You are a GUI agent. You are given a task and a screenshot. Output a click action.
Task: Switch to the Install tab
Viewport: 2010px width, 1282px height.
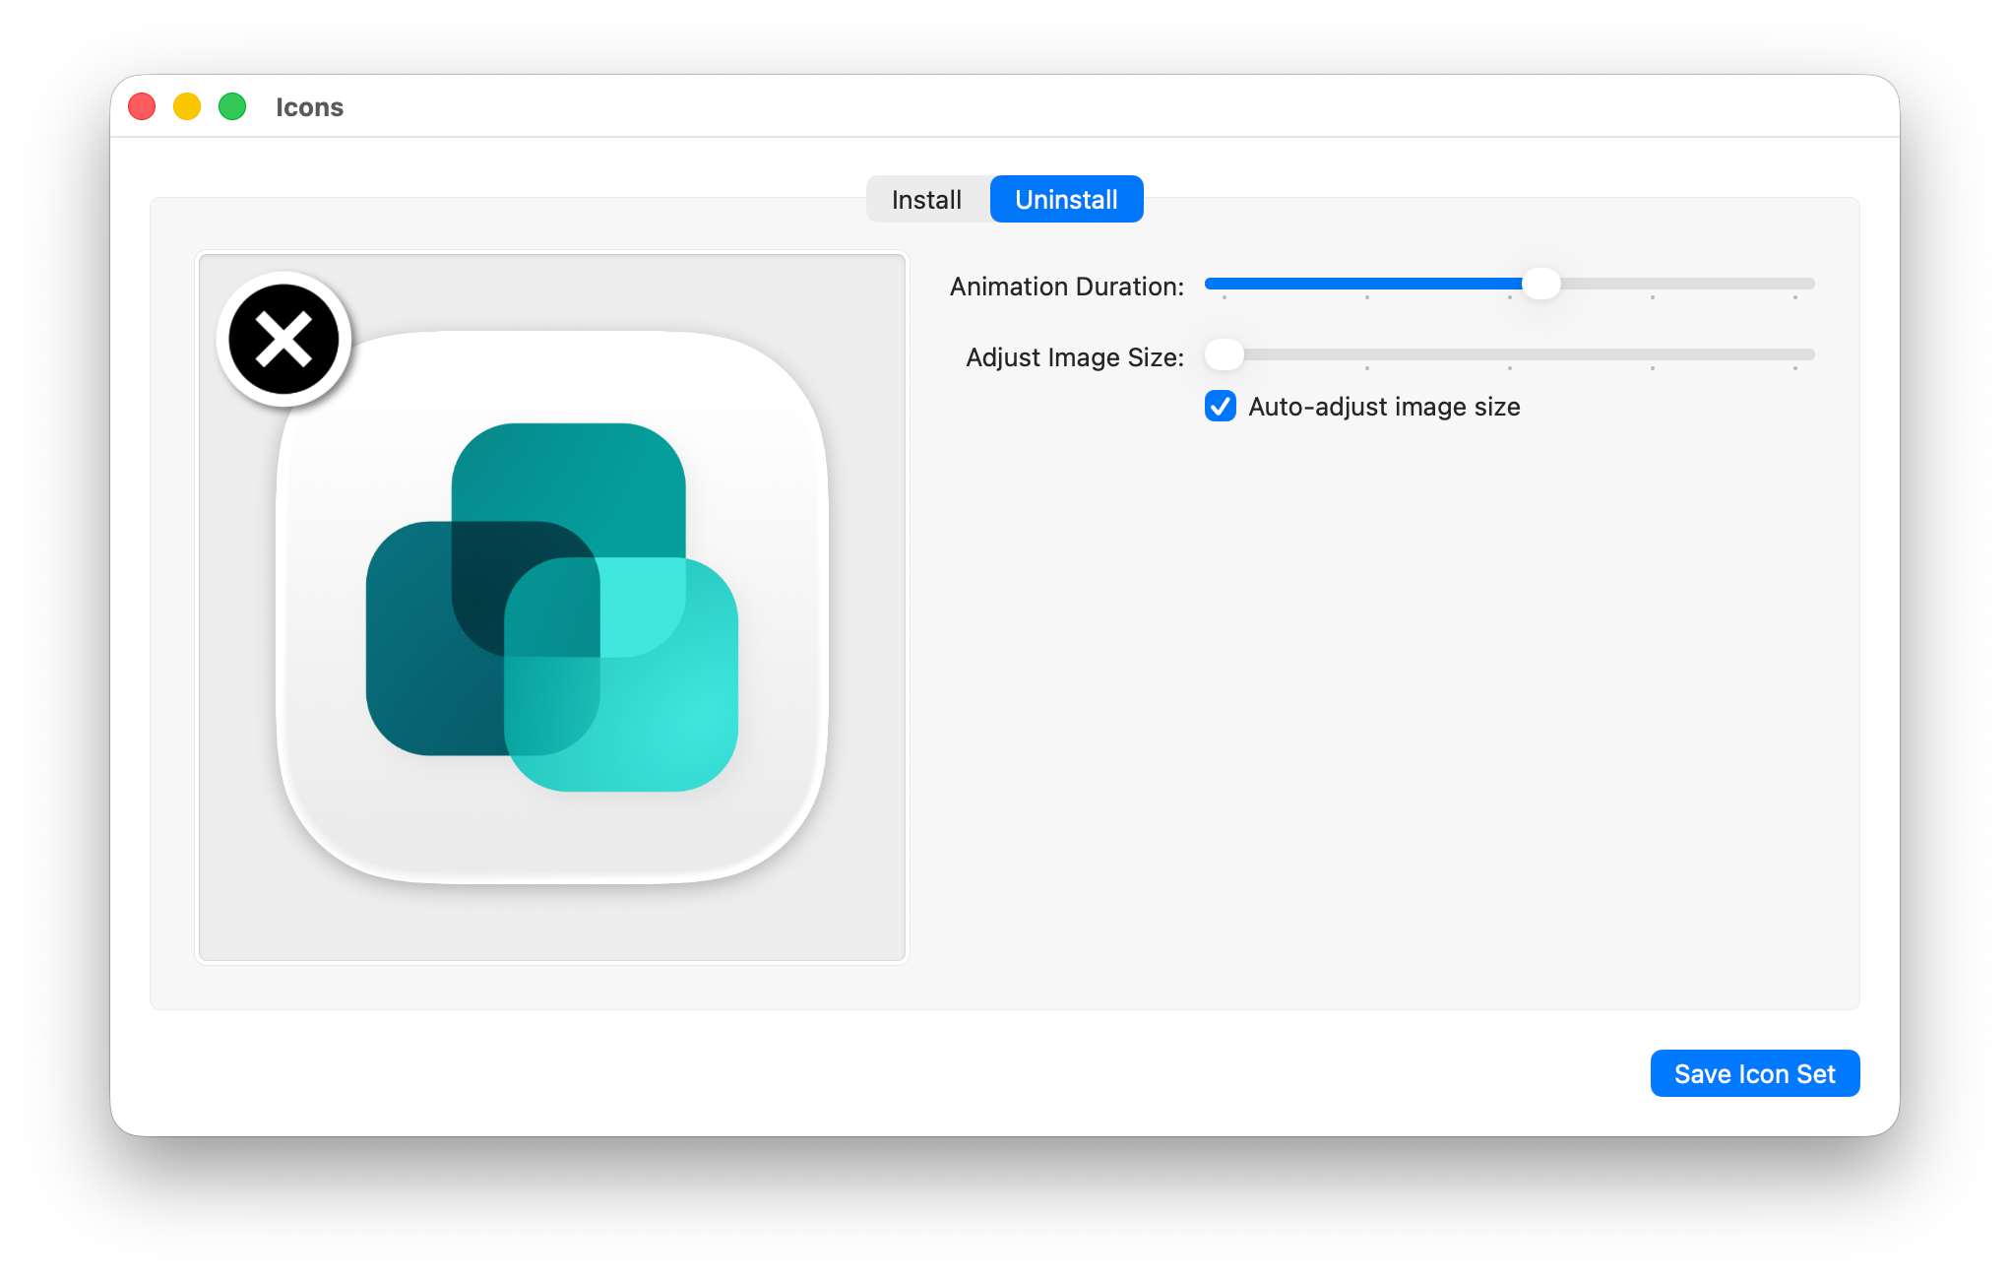click(x=926, y=200)
